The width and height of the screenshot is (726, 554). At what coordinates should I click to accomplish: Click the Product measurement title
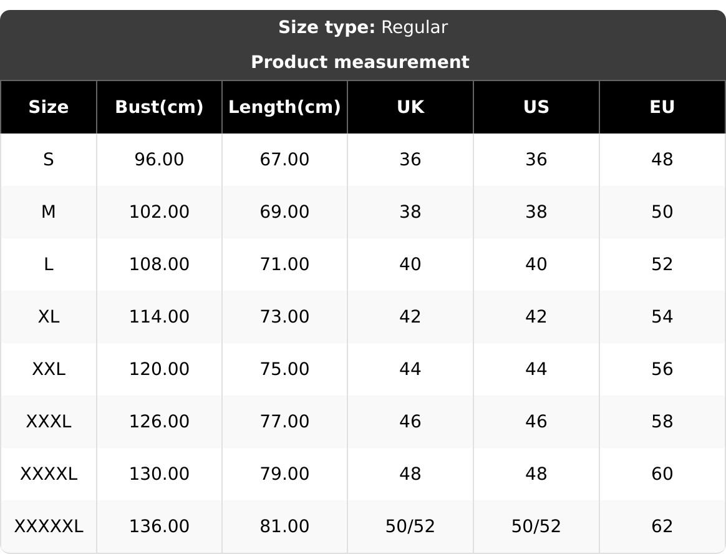pyautogui.click(x=360, y=62)
